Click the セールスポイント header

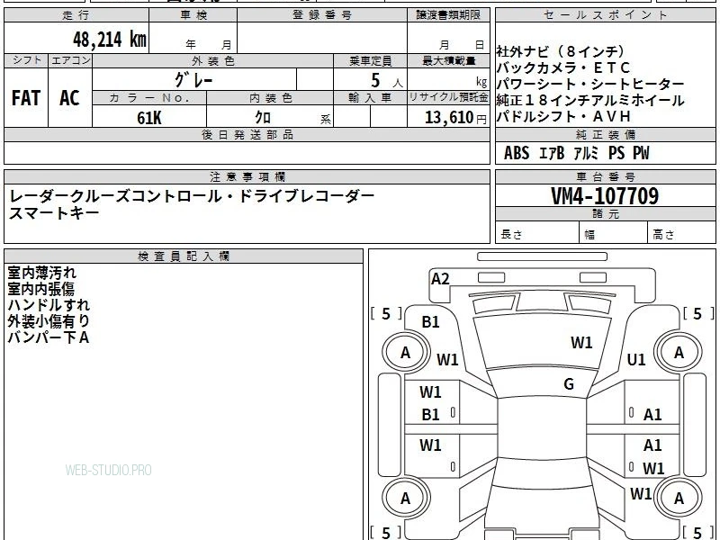(x=605, y=15)
